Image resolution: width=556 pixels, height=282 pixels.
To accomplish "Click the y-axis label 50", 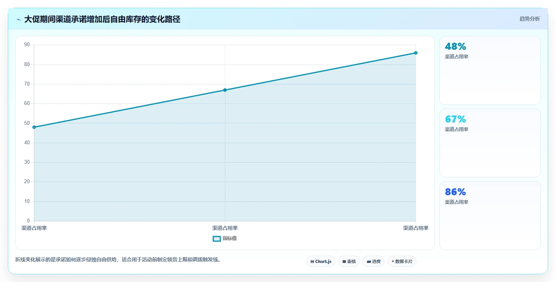I will coord(27,123).
